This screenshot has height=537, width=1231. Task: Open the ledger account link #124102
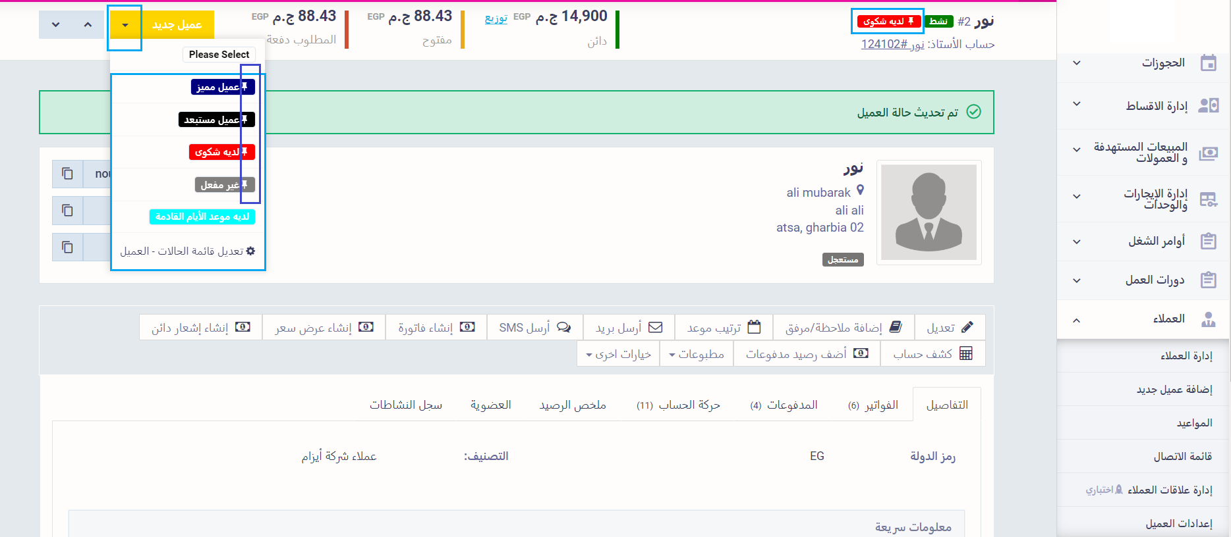[884, 44]
